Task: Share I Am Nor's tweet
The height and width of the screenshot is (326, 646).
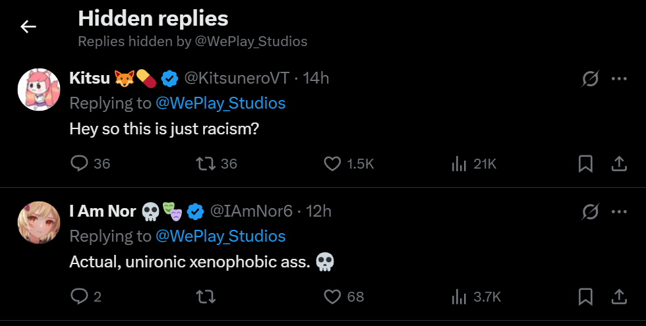Action: click(619, 296)
